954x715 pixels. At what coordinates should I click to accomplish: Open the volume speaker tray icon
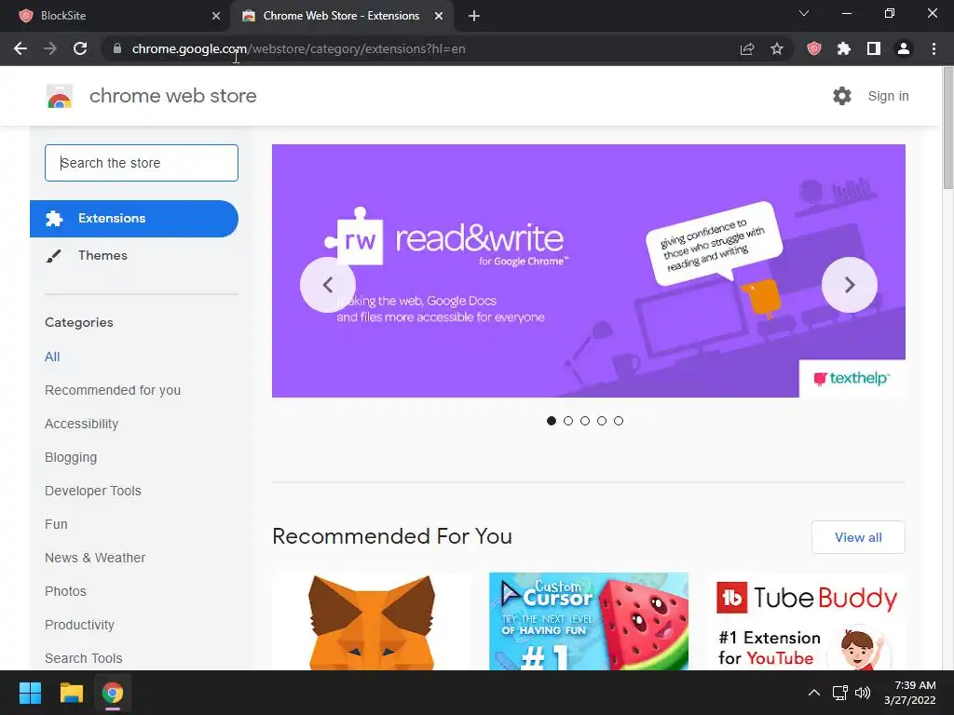tap(863, 693)
